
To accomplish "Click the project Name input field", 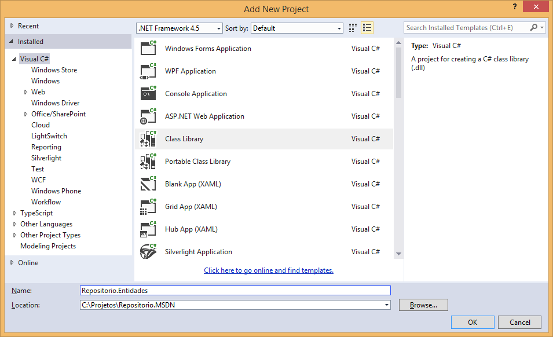I will (235, 291).
